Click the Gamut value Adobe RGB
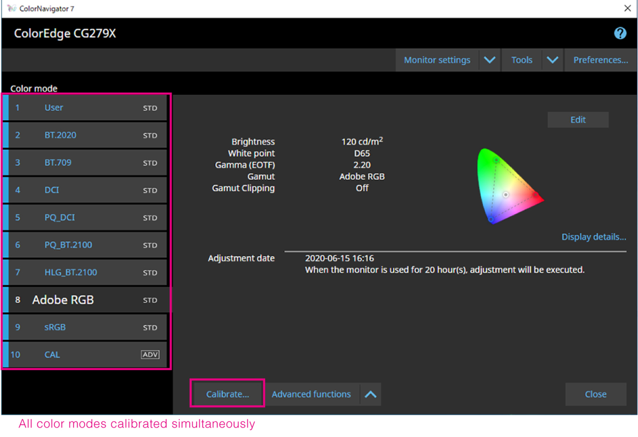Viewport: 638px width, 437px height. click(x=362, y=177)
